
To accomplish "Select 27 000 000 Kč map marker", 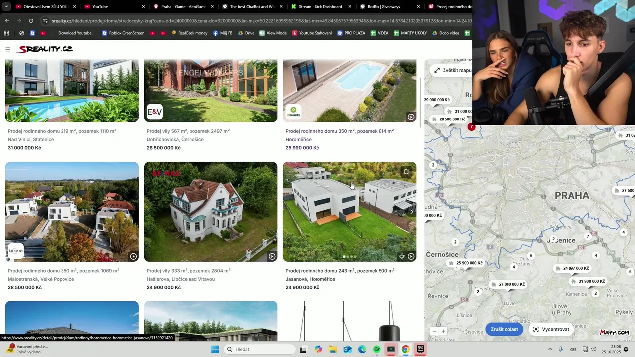I will click(508, 284).
